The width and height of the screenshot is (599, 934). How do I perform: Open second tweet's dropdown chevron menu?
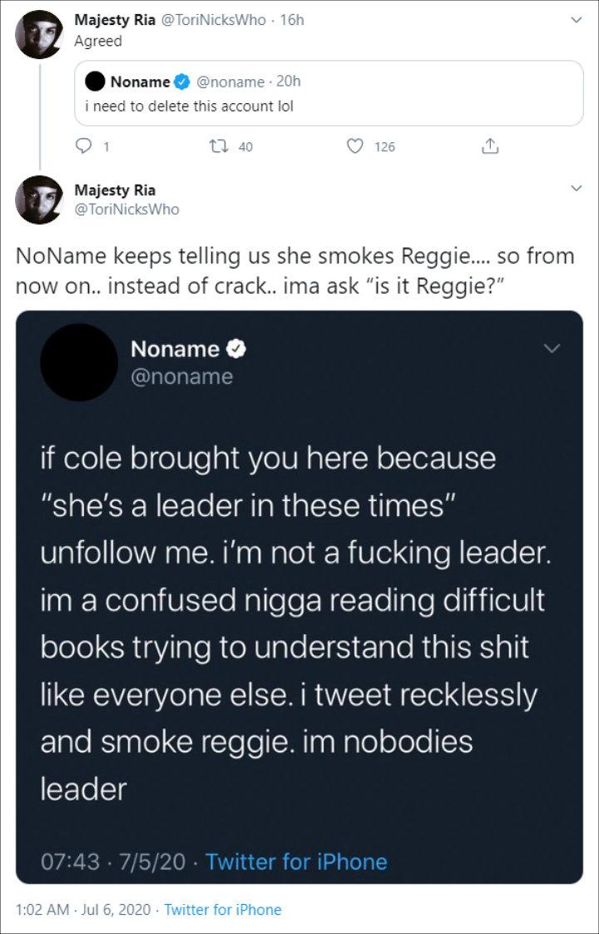click(576, 191)
